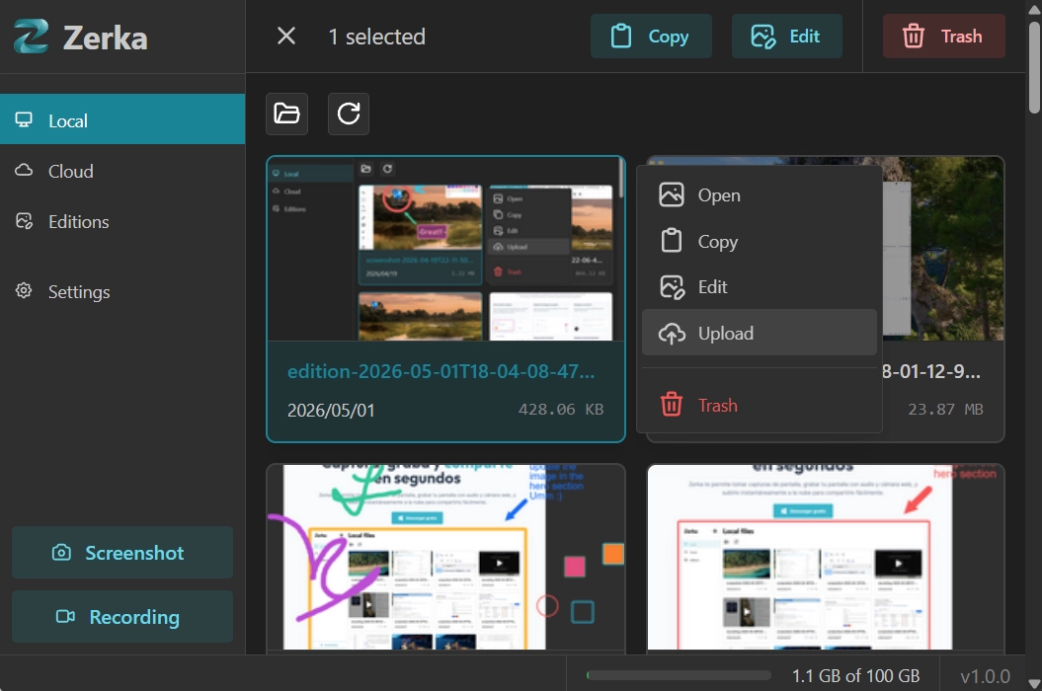Image resolution: width=1042 pixels, height=691 pixels.
Task: Click the 1.1 GB of 100 GB storage text
Action: [856, 676]
